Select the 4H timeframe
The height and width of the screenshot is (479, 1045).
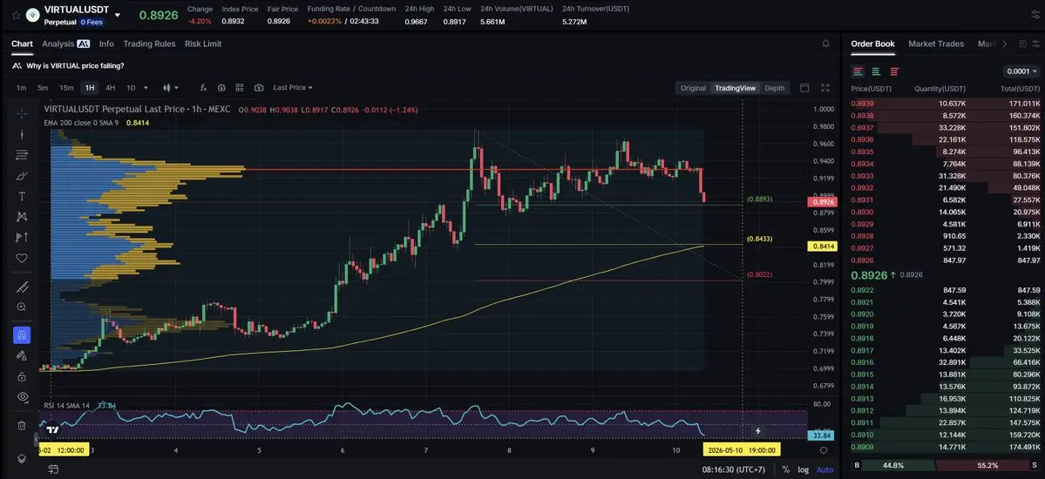click(x=110, y=88)
